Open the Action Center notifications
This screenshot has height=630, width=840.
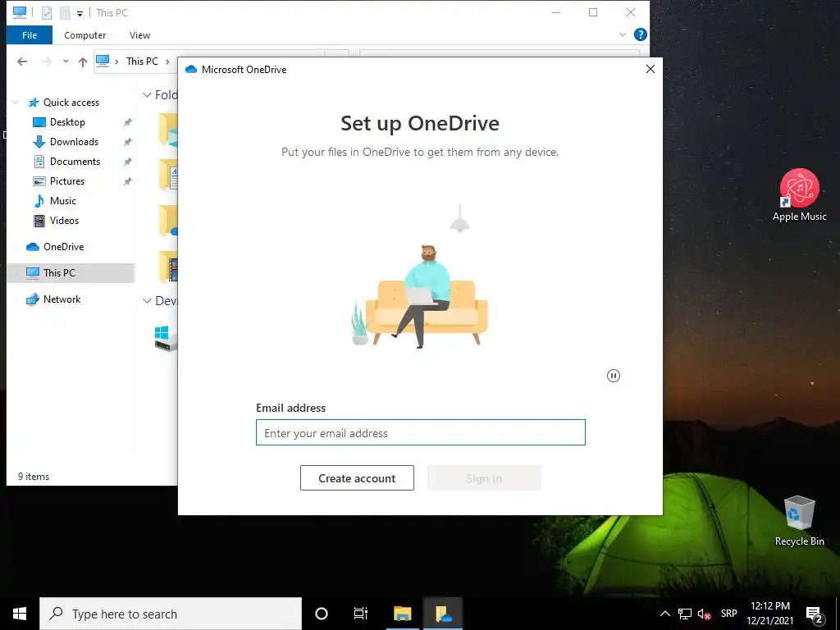pos(815,614)
